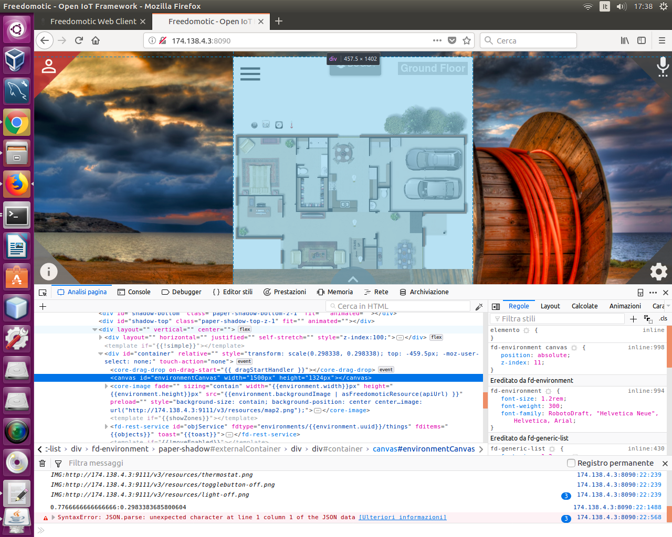Enable Registro permanente checkbox
The width and height of the screenshot is (672, 537).
[x=571, y=463]
